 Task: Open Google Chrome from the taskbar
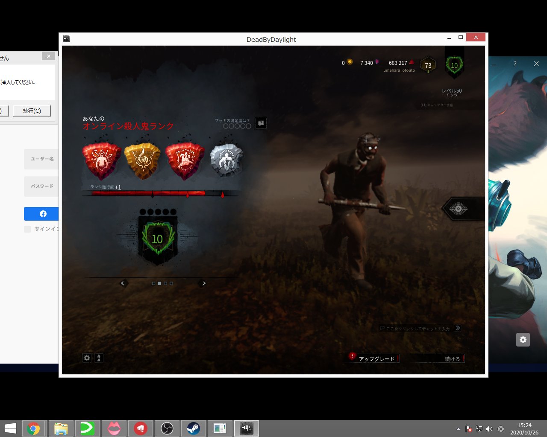33,428
